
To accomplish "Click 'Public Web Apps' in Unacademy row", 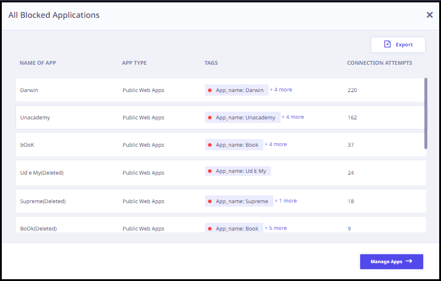I will pyautogui.click(x=143, y=118).
